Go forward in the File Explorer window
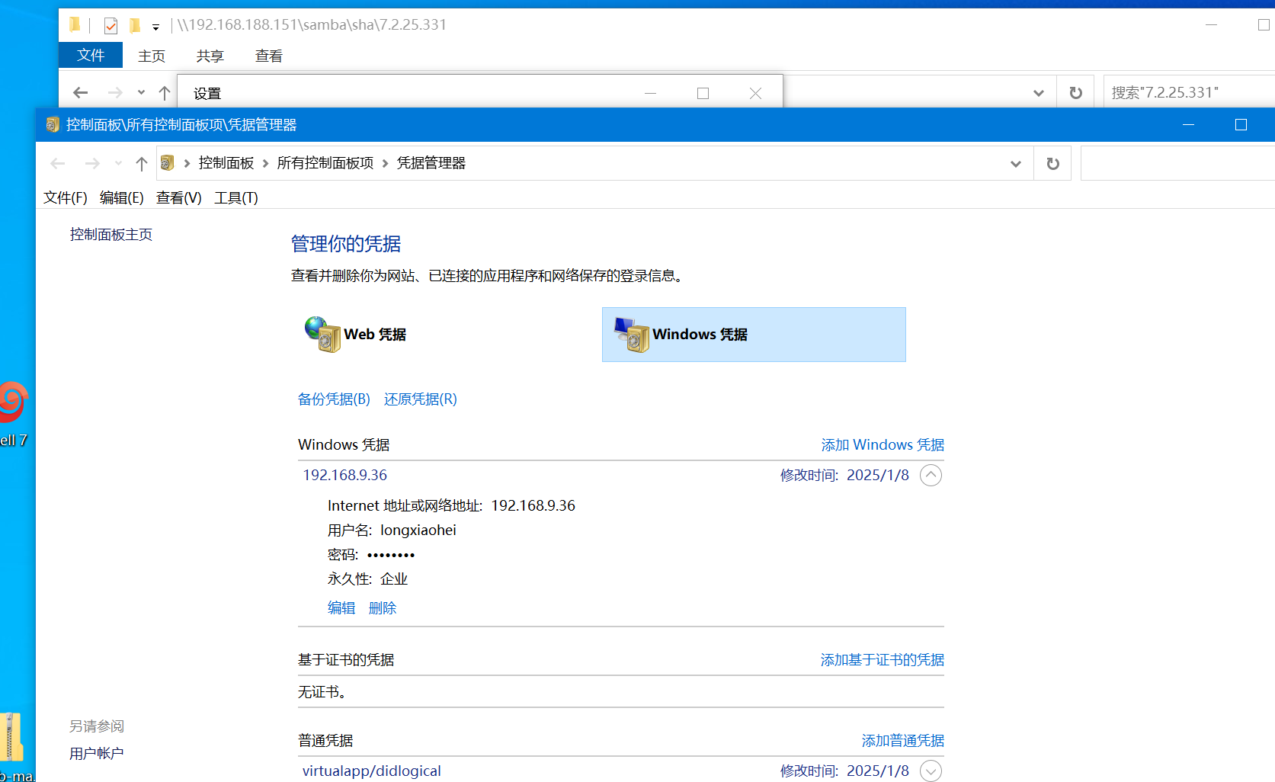1275x782 pixels. 115,93
